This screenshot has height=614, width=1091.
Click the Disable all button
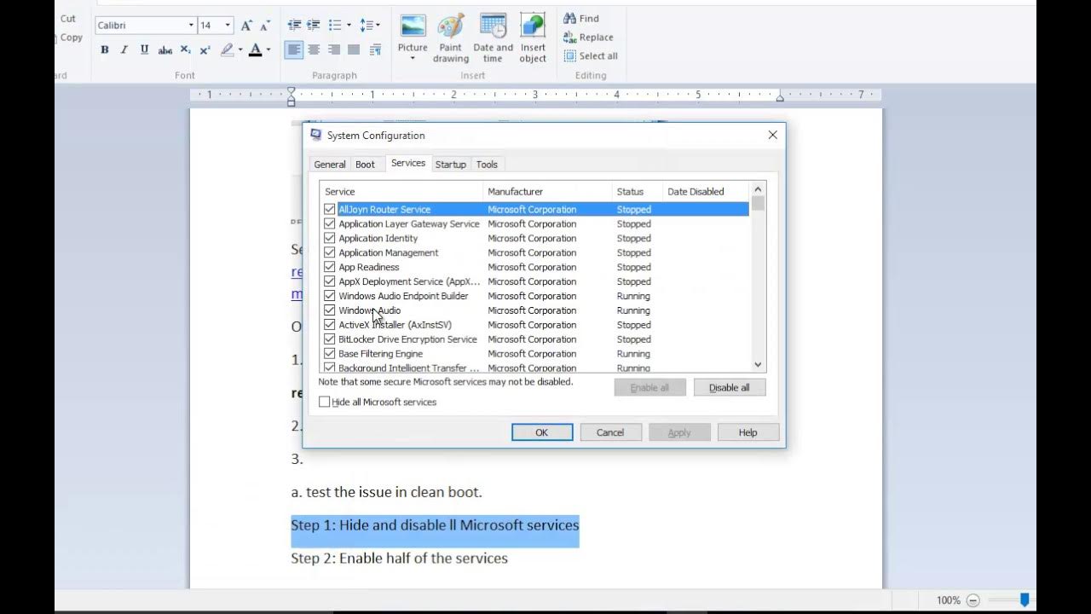pos(730,388)
